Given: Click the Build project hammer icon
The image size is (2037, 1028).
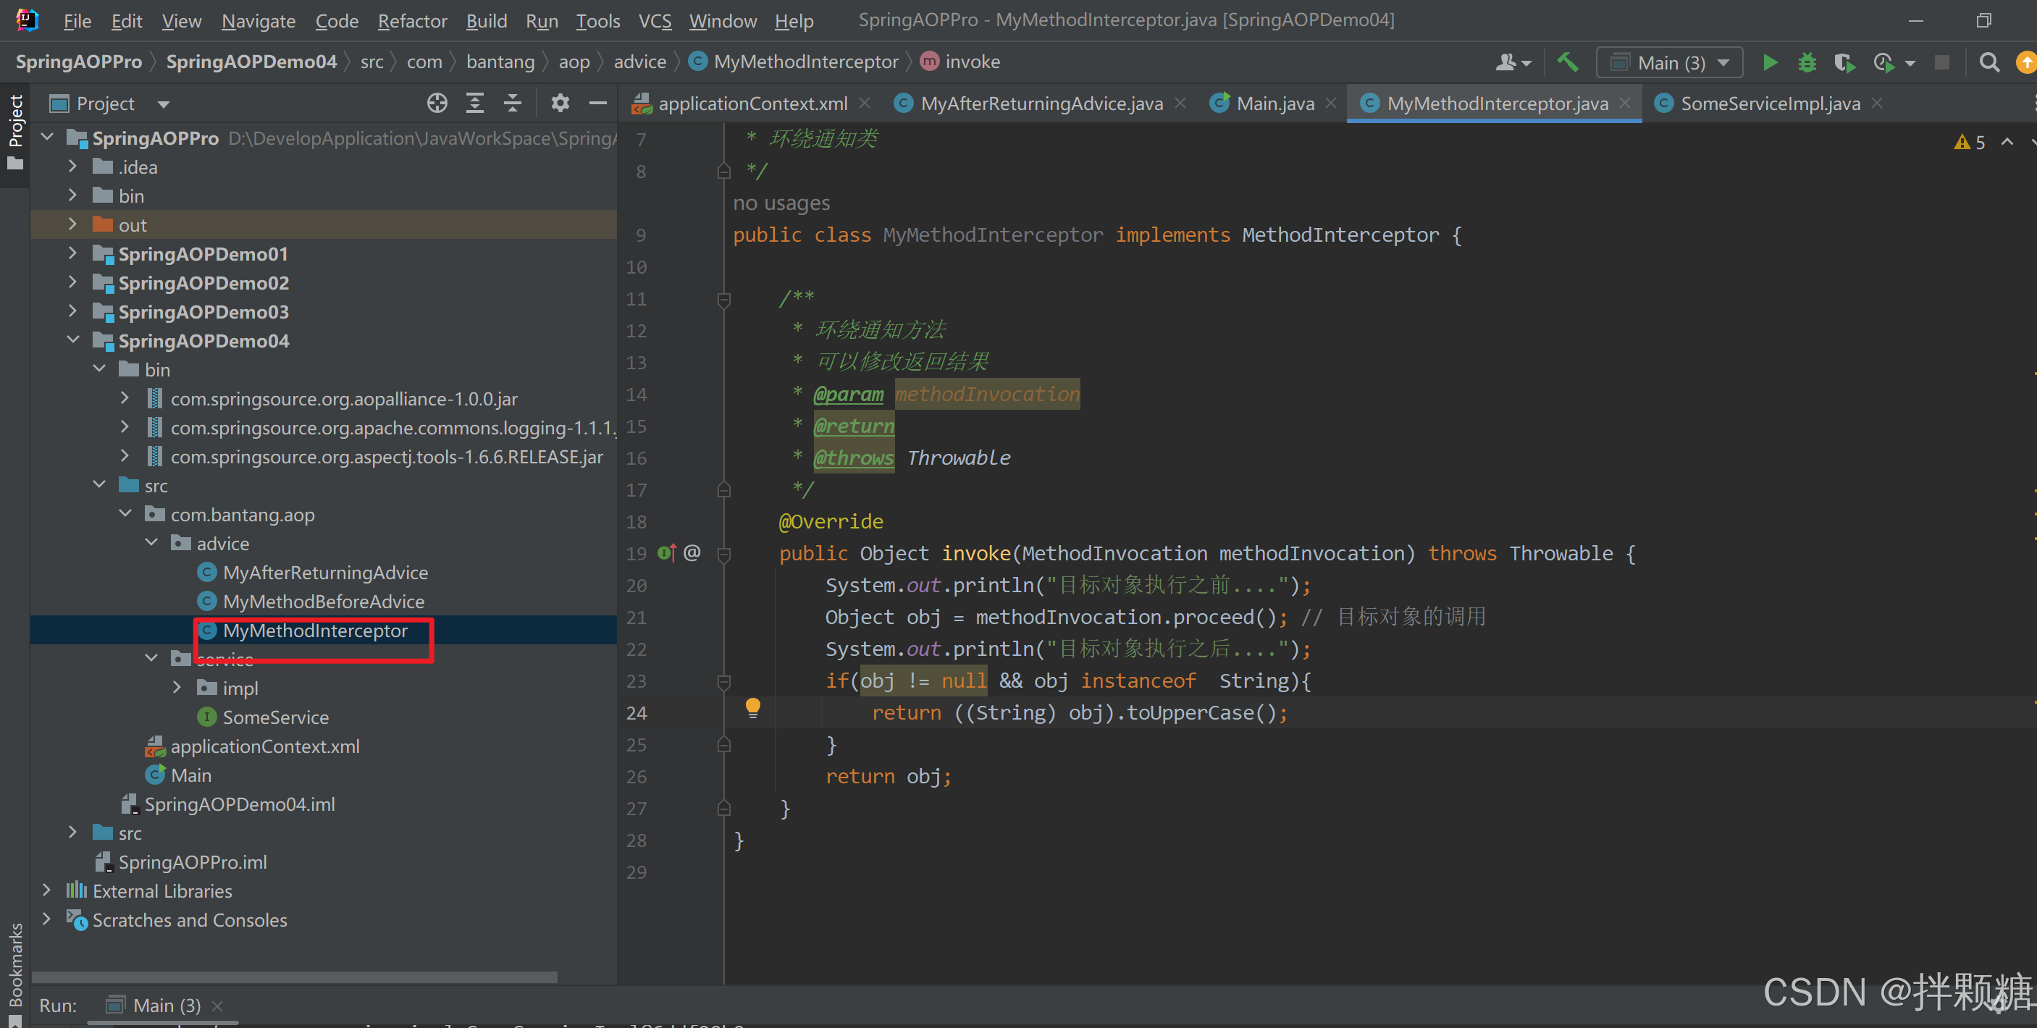Looking at the screenshot, I should (x=1567, y=62).
